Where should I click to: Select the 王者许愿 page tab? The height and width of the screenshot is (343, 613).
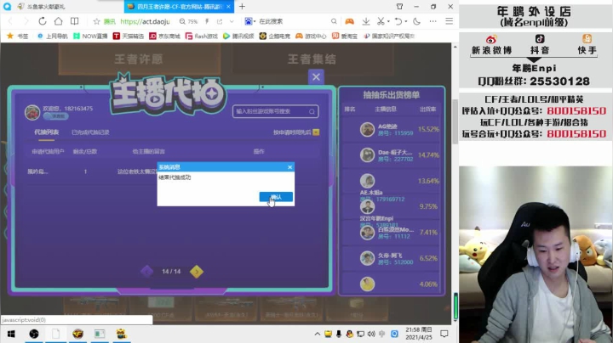(x=139, y=59)
